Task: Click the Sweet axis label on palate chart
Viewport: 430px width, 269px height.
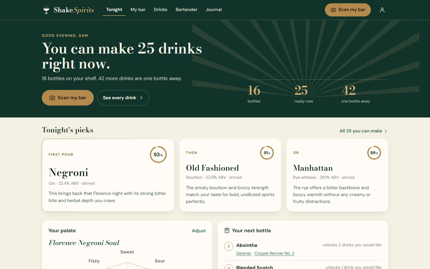Action: 127,252
